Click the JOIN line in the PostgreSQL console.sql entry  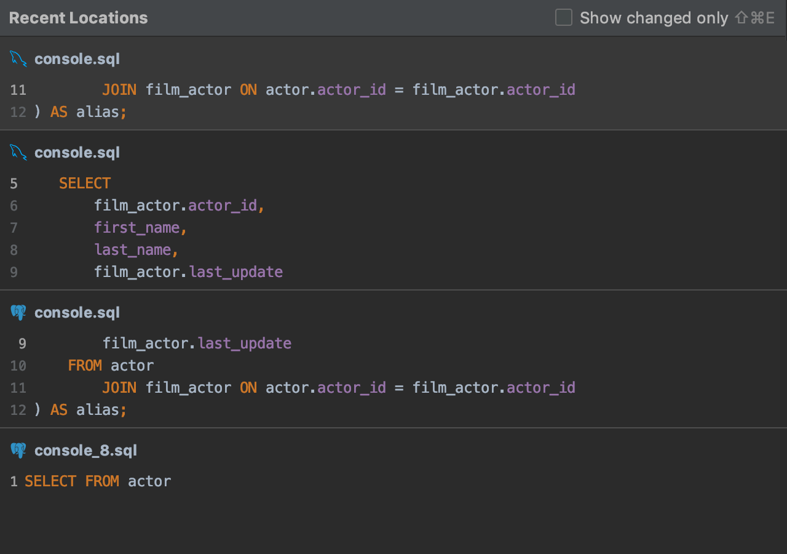click(x=338, y=388)
